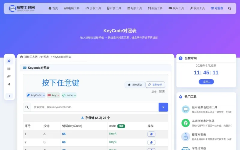Copy the KeyA row code
This screenshot has height=150, width=240.
pos(151,134)
